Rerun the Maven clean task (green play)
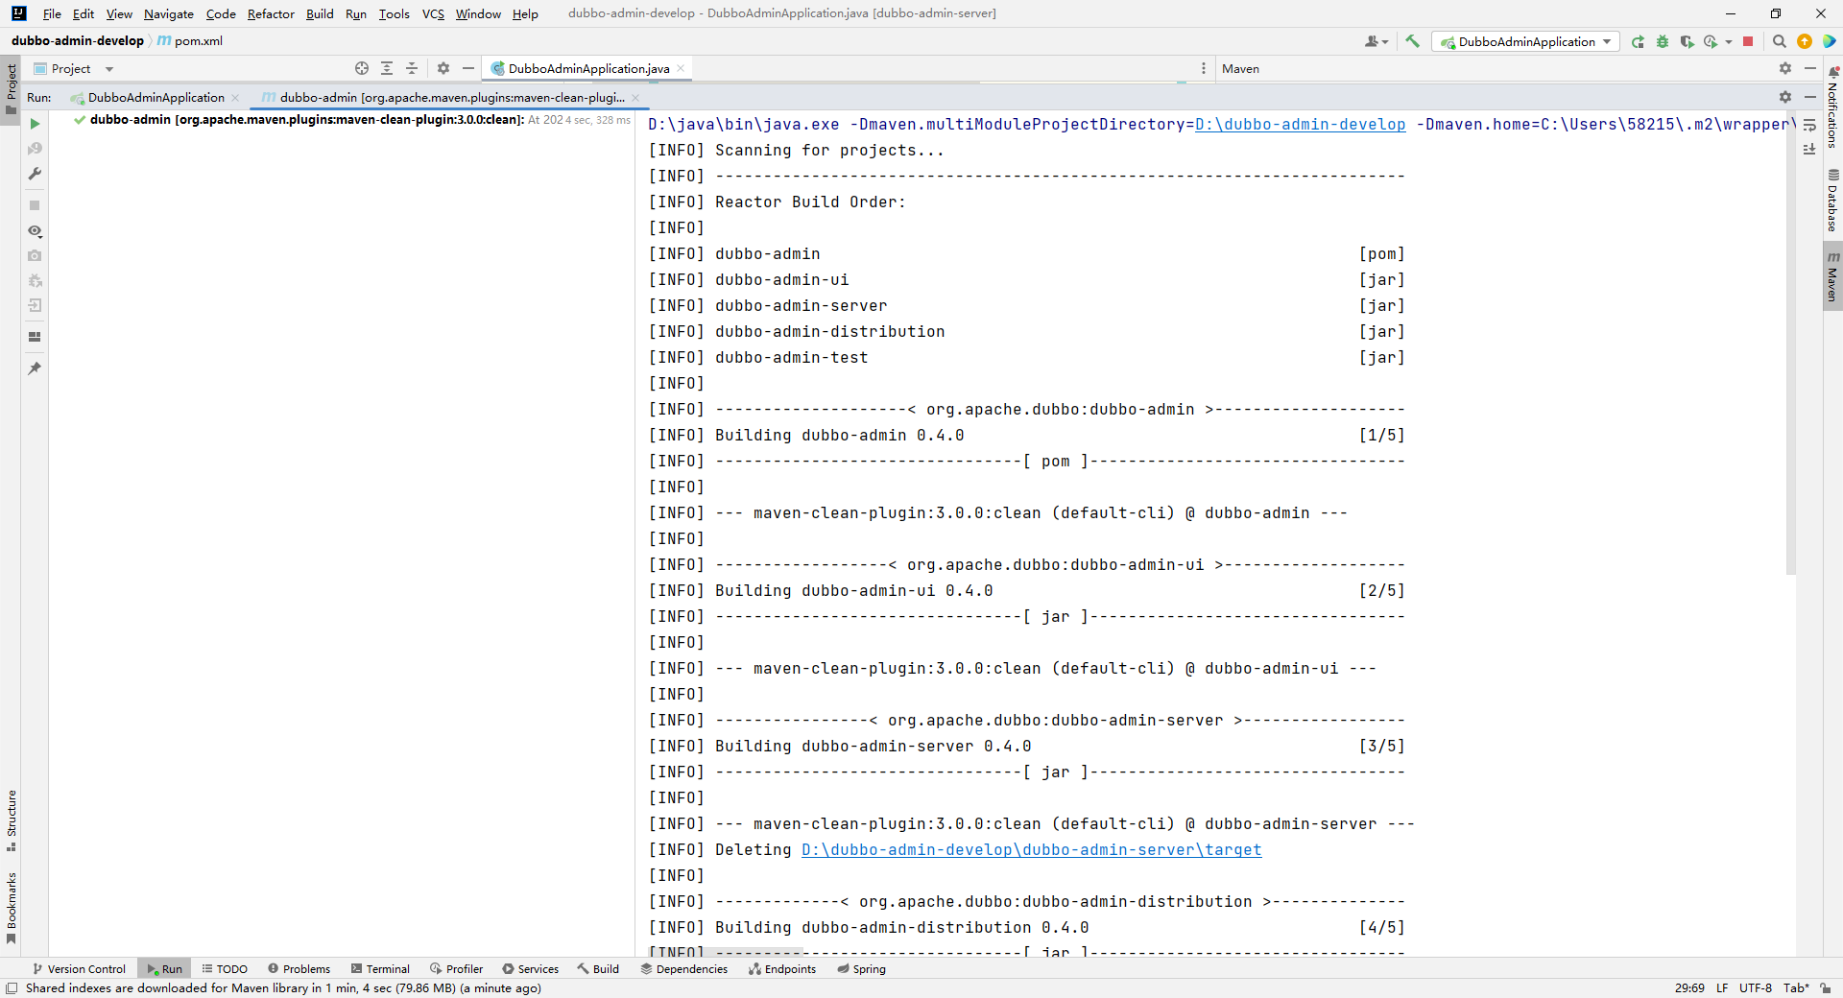 click(35, 124)
